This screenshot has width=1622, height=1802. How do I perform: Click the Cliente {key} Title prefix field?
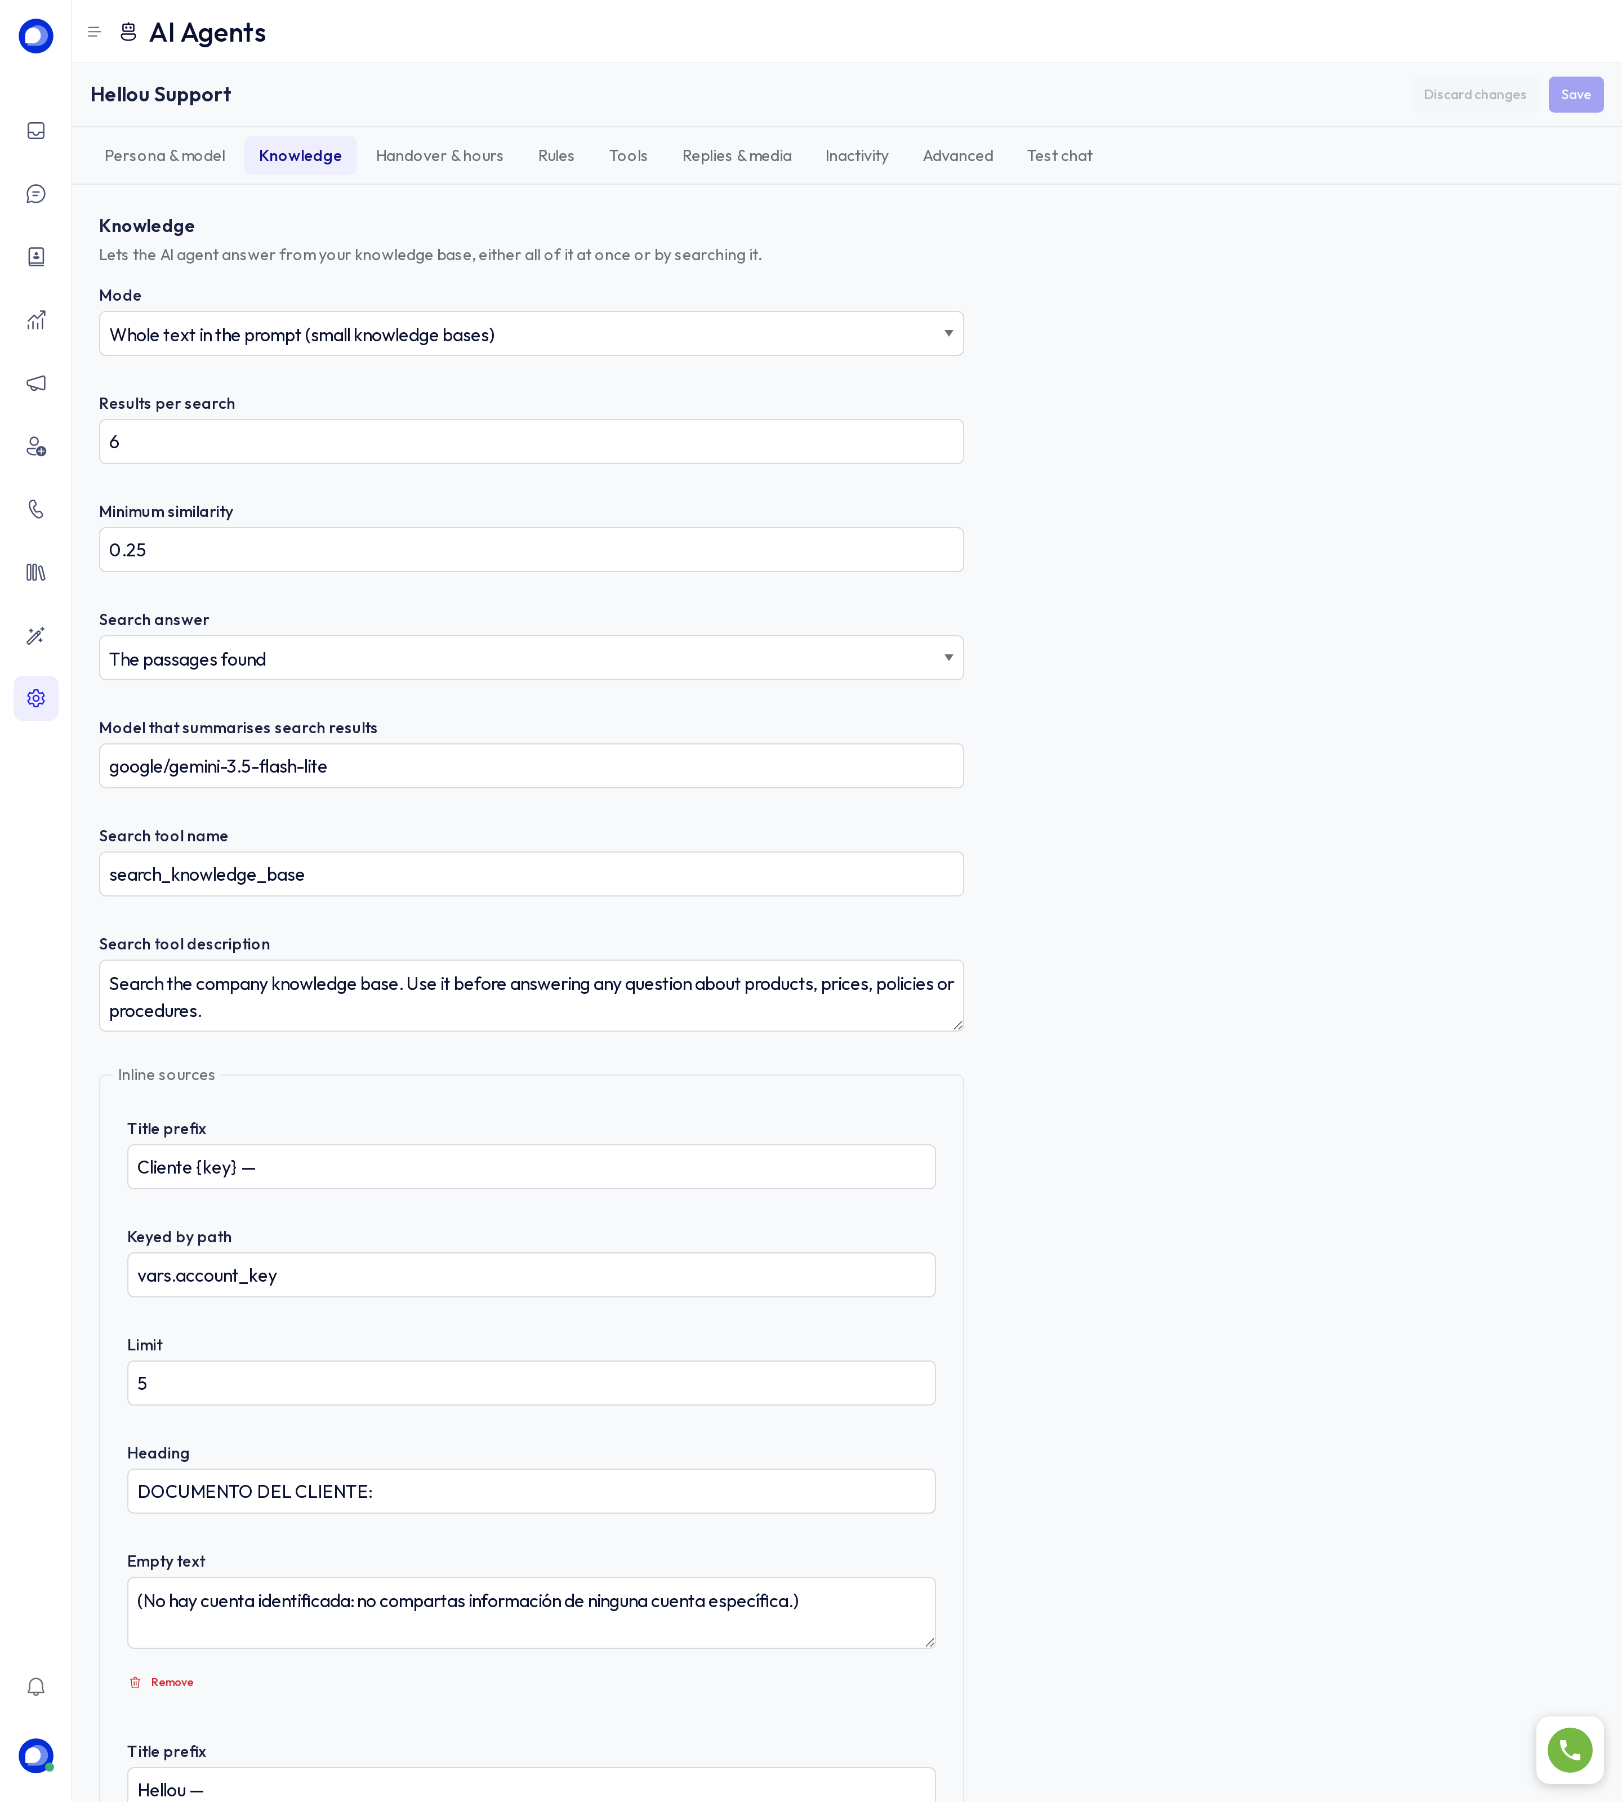click(531, 1167)
